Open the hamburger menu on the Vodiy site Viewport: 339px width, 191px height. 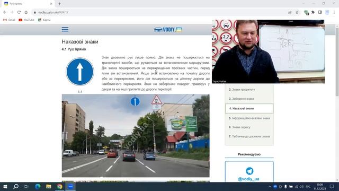coord(65,29)
